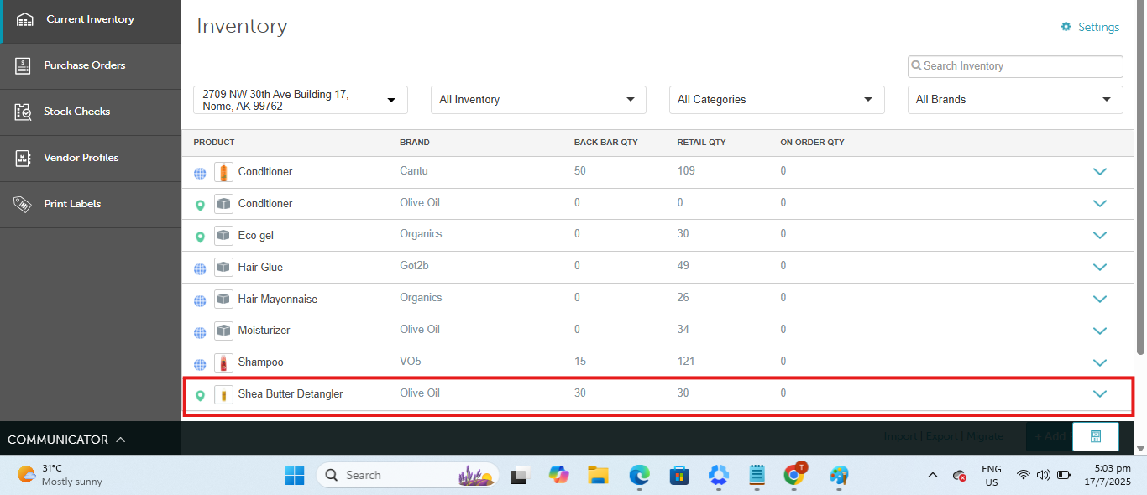Sort by the PRODUCT column header
This screenshot has width=1147, height=495.
(x=214, y=143)
